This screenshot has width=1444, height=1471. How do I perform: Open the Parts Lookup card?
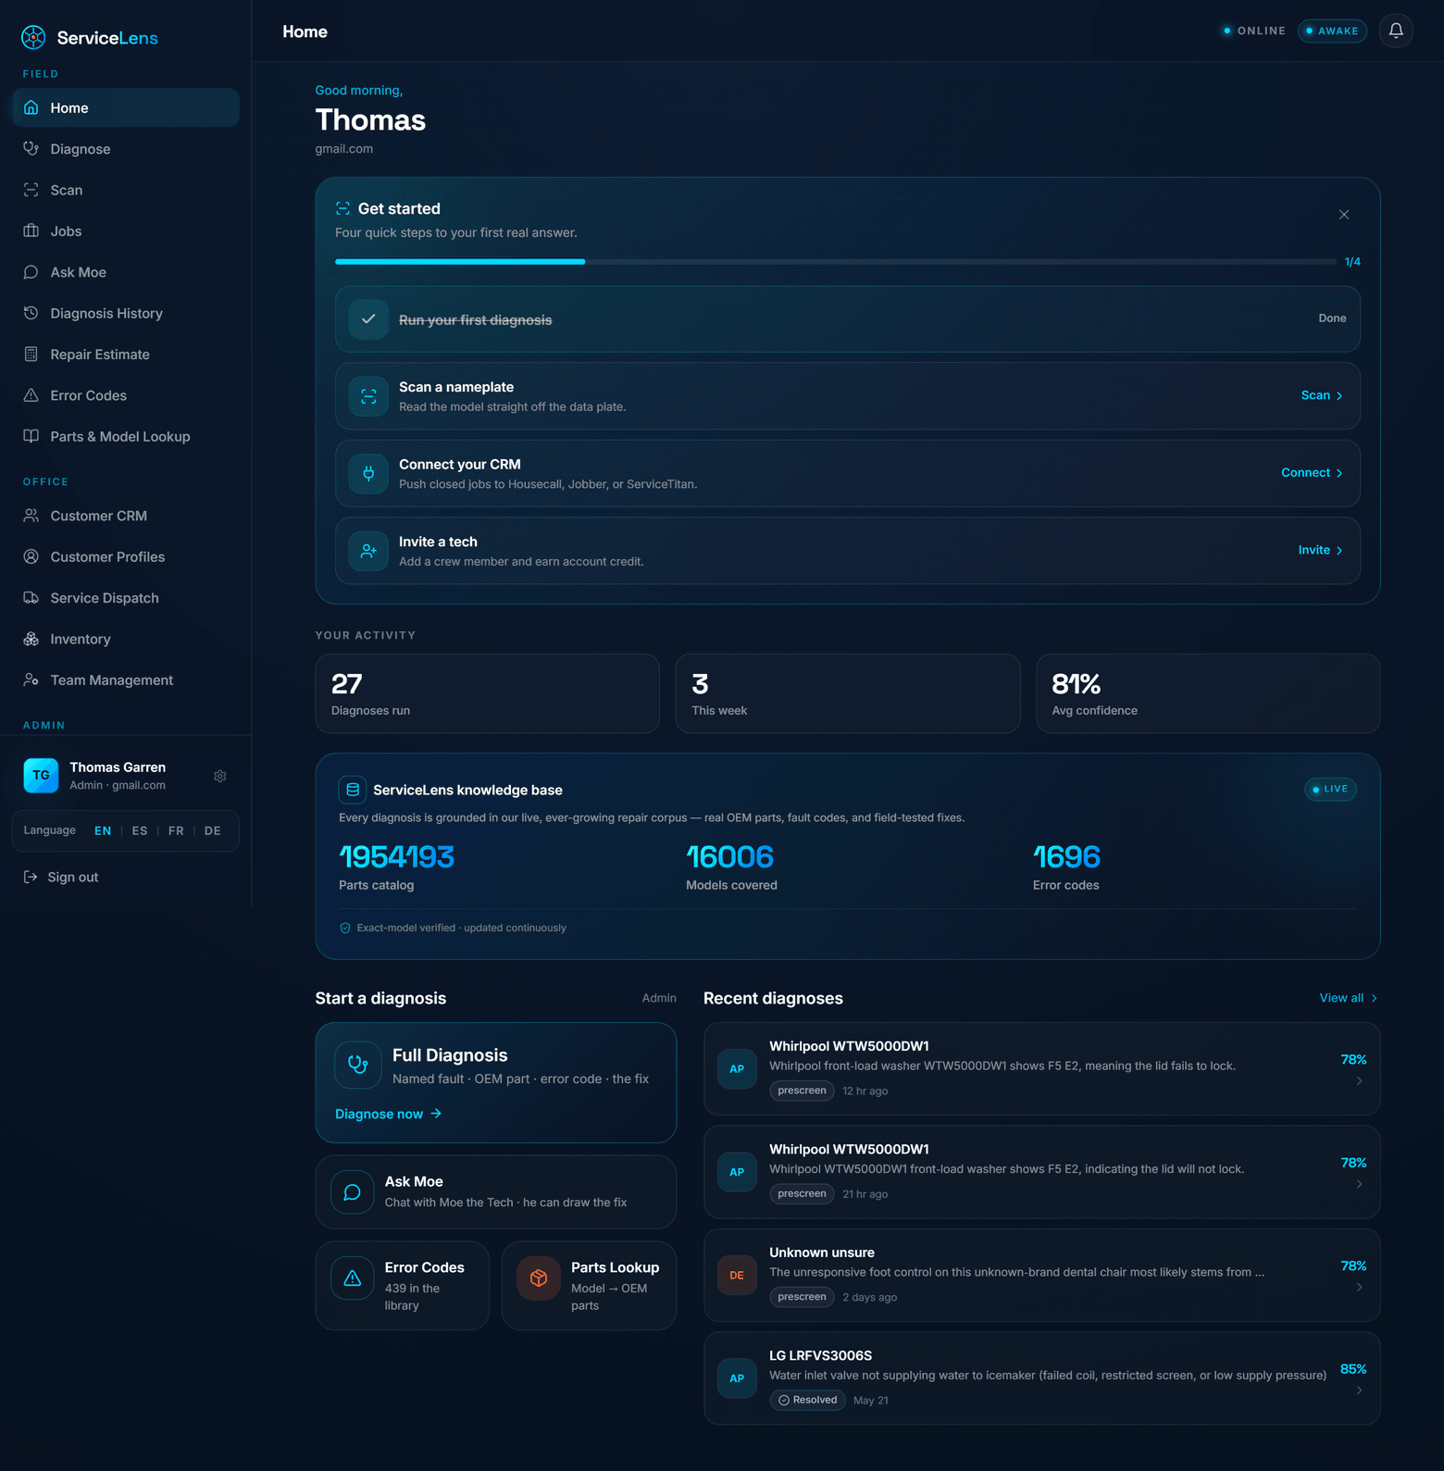pyautogui.click(x=589, y=1286)
